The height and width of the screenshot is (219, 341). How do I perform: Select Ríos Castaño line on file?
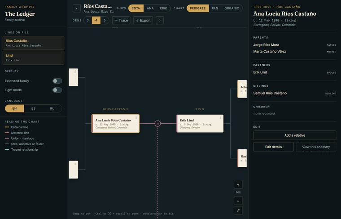34,43
